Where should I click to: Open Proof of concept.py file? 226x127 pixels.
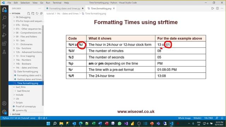[26, 107]
